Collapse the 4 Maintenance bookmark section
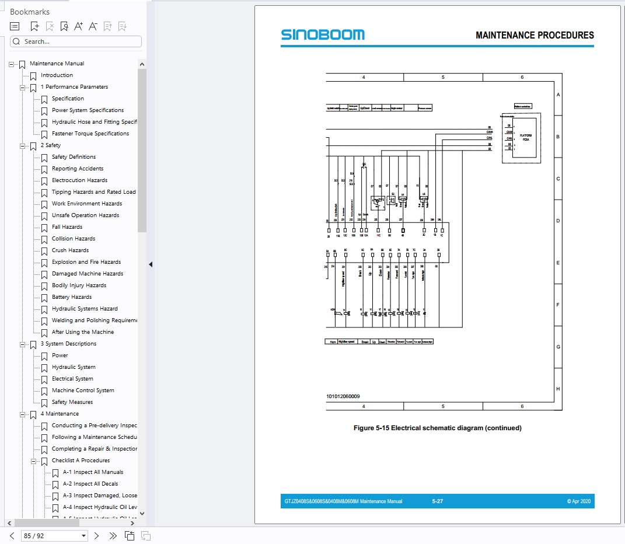This screenshot has width=625, height=544. [x=22, y=414]
